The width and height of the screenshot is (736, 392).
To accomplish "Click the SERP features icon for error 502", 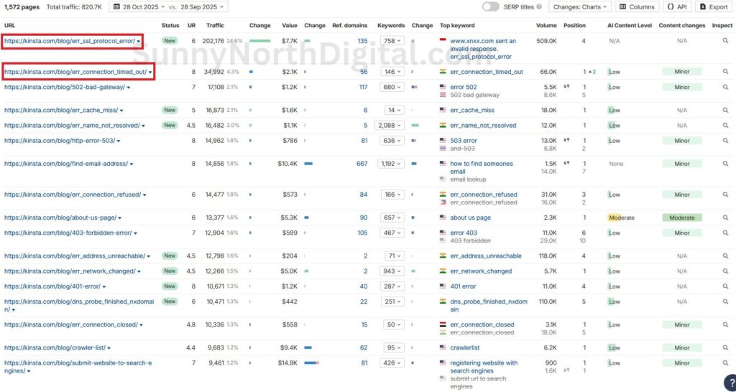I will tap(567, 87).
